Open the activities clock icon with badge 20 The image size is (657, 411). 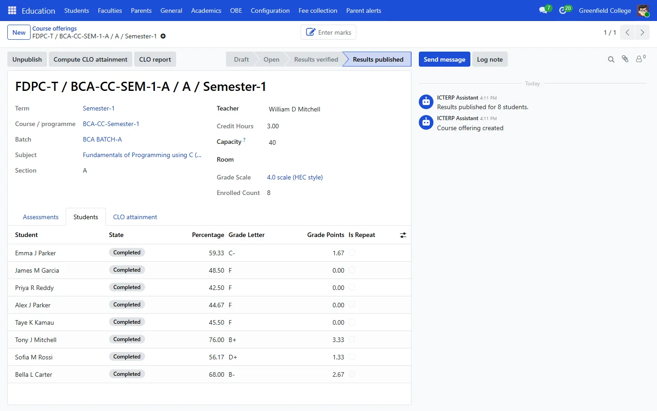coord(563,11)
